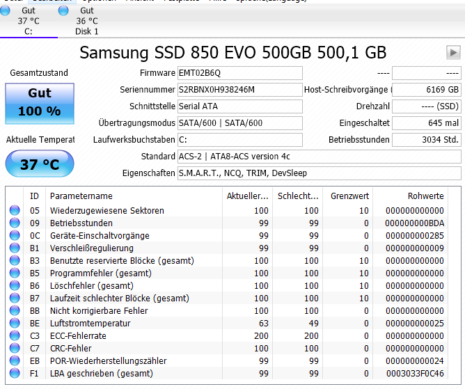This screenshot has height=389, width=465.
Task: Click raw value 000000000009
Action: click(x=415, y=248)
